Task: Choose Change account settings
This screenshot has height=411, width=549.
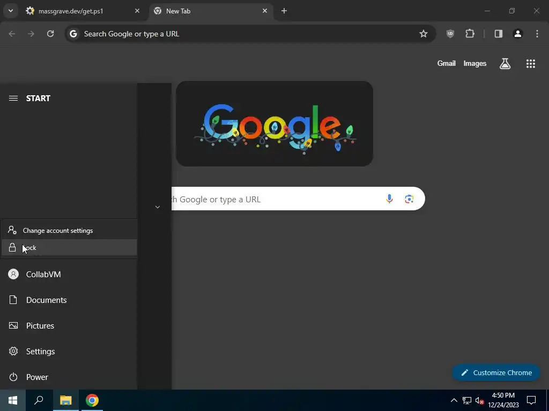Action: point(69,231)
